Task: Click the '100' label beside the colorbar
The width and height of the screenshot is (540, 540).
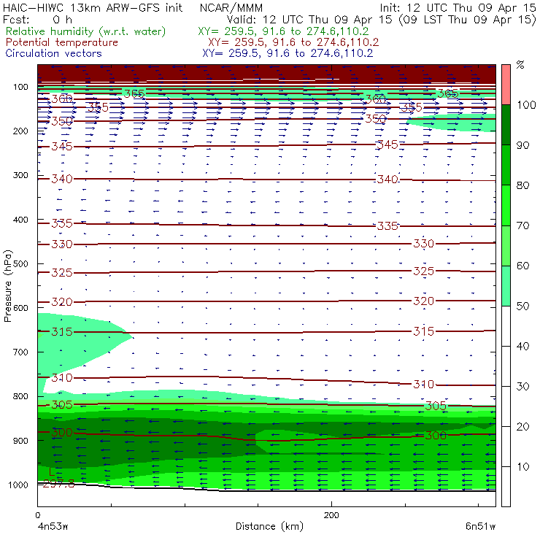Action: [527, 104]
